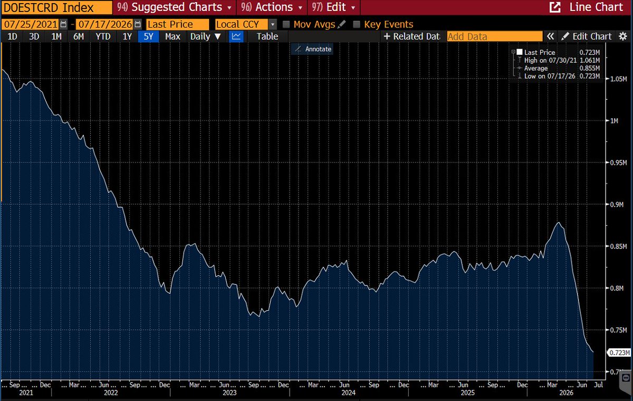
Task: Click the Edit Chart button
Action: [x=586, y=36]
